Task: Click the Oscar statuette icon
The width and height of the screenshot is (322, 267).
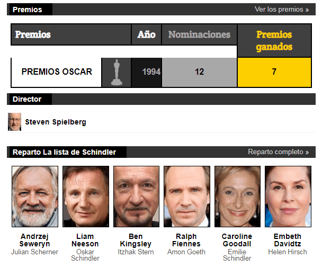Action: pos(117,72)
